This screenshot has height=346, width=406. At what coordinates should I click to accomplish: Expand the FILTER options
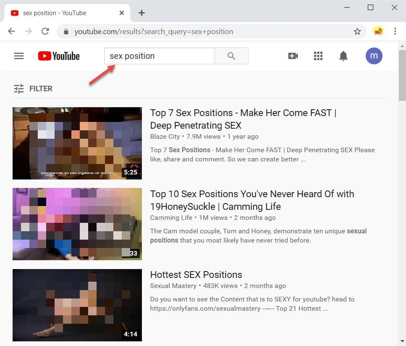click(33, 89)
